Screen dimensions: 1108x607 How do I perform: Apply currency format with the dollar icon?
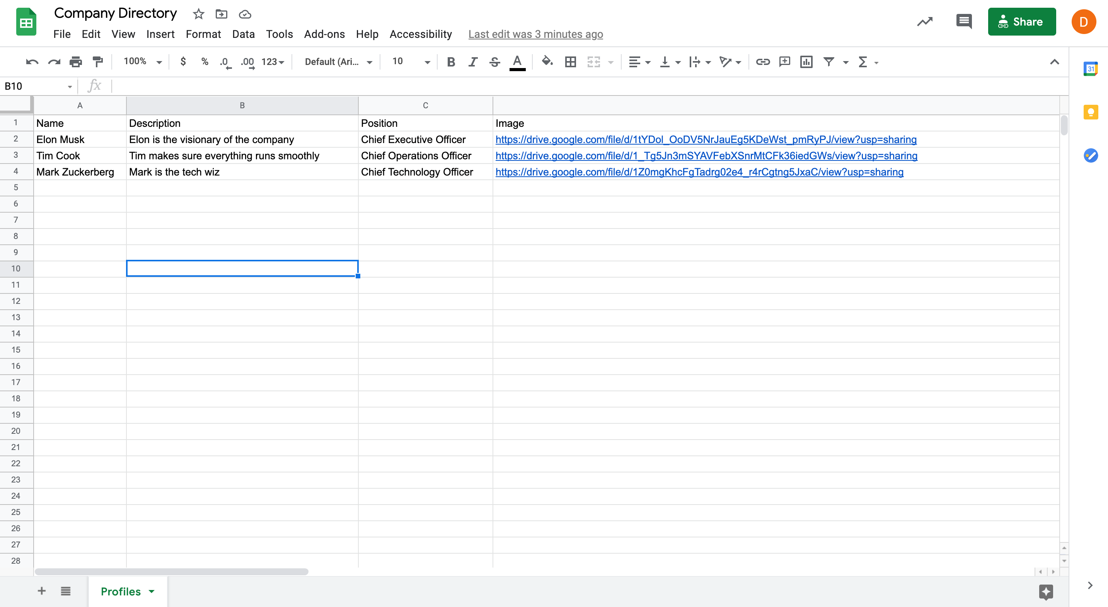pyautogui.click(x=183, y=61)
